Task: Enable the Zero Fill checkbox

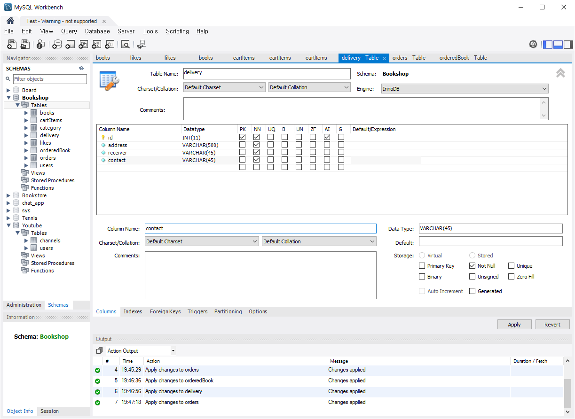Action: click(512, 277)
